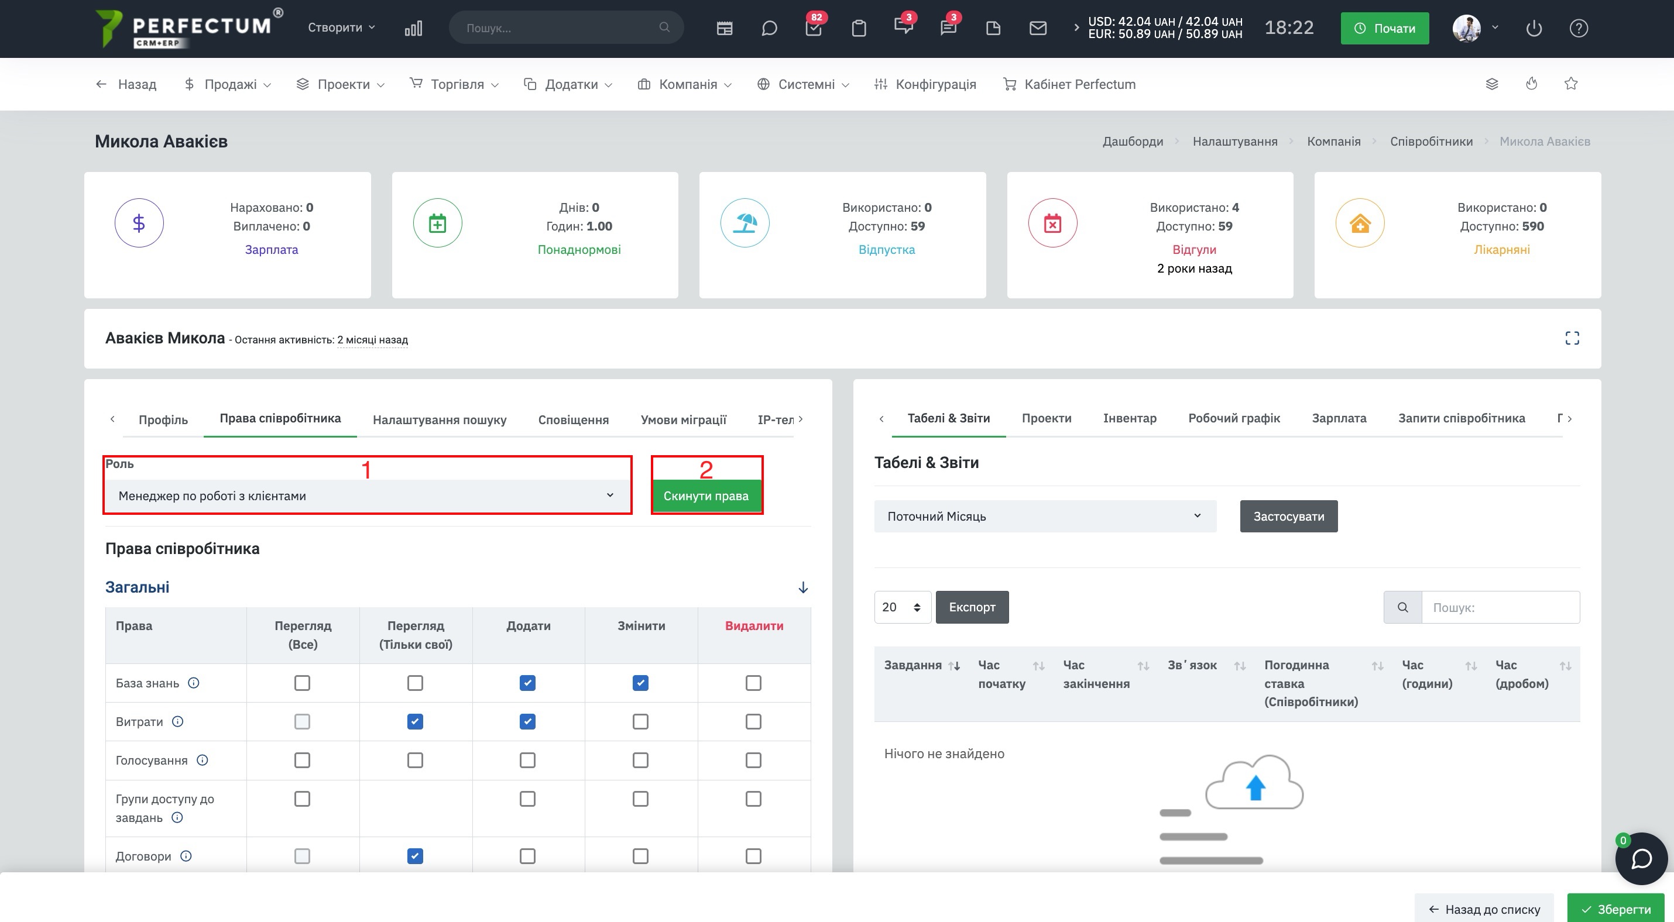Open the mail envelope icon
Viewport: 1674px width, 922px height.
tap(1038, 28)
